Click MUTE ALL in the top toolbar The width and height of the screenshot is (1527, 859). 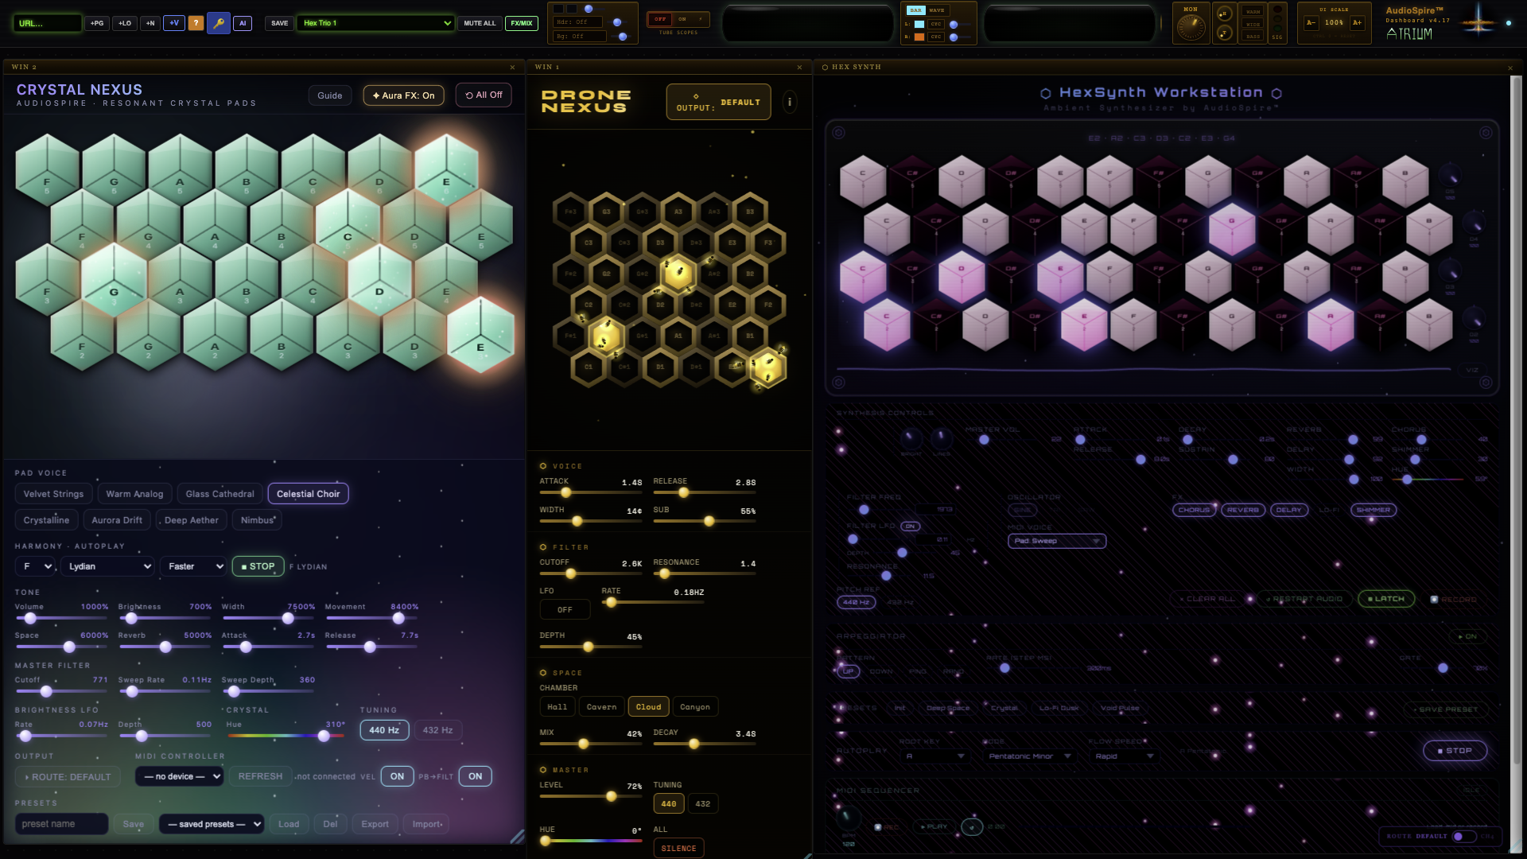(x=480, y=23)
